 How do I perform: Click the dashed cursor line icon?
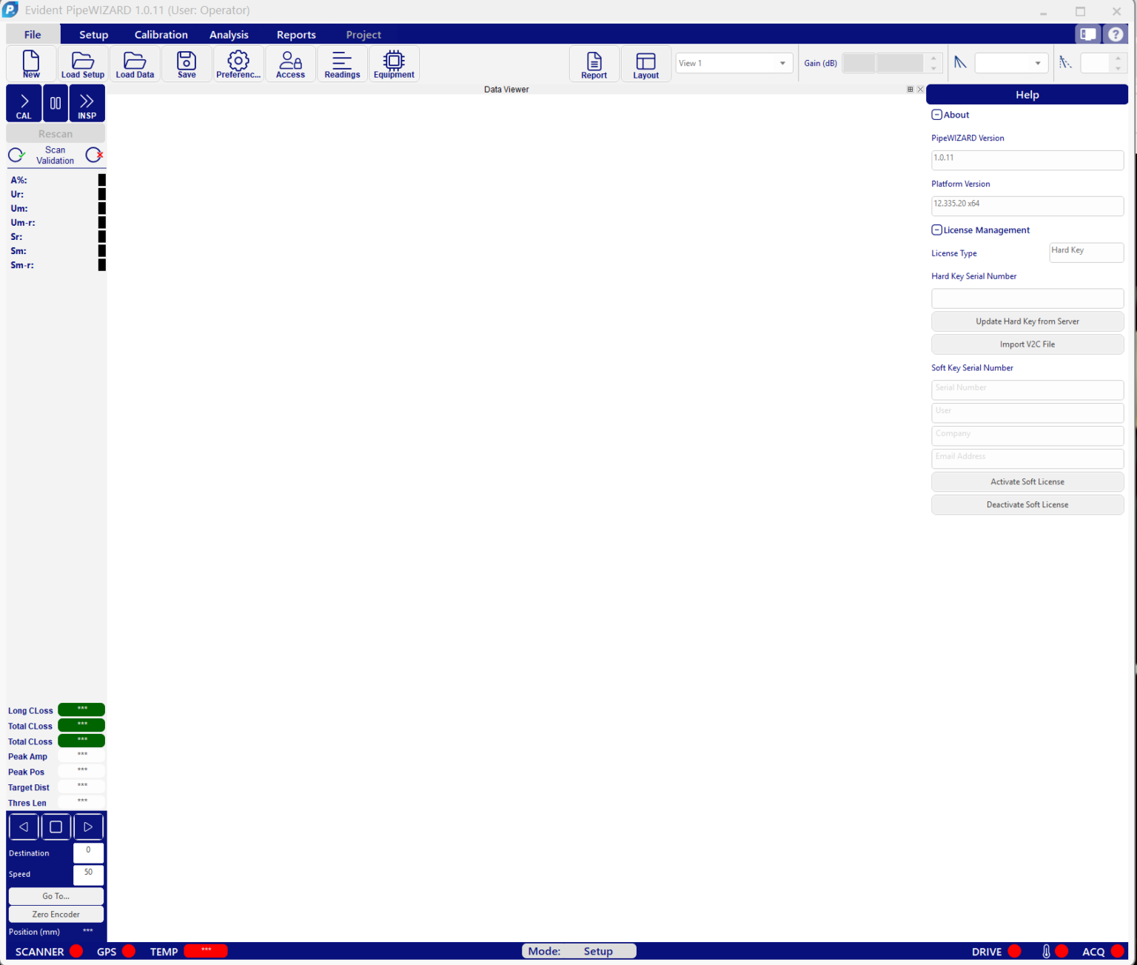click(1065, 63)
